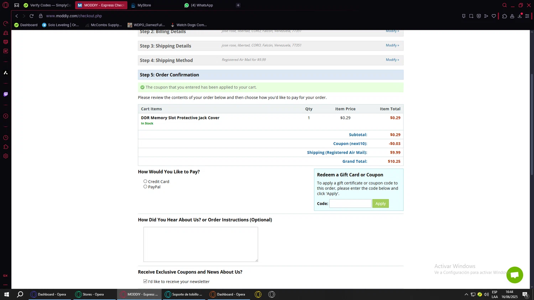Open GX Control speedometer in the sidebar
534x300 pixels.
(6, 24)
